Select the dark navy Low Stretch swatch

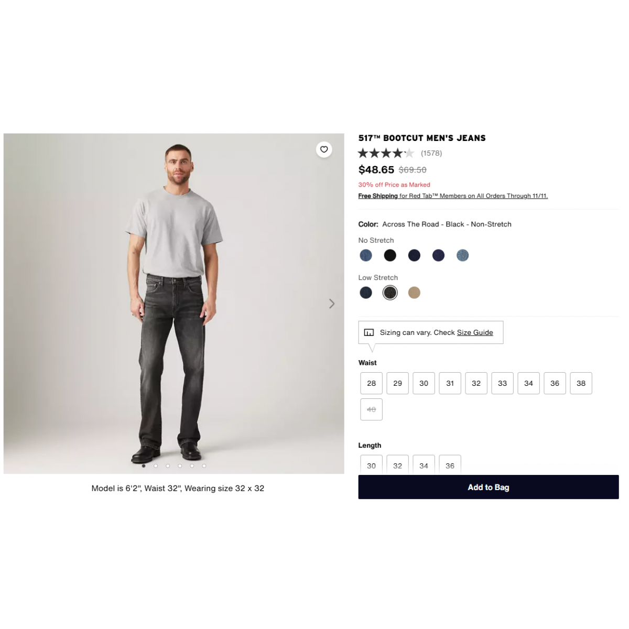366,292
